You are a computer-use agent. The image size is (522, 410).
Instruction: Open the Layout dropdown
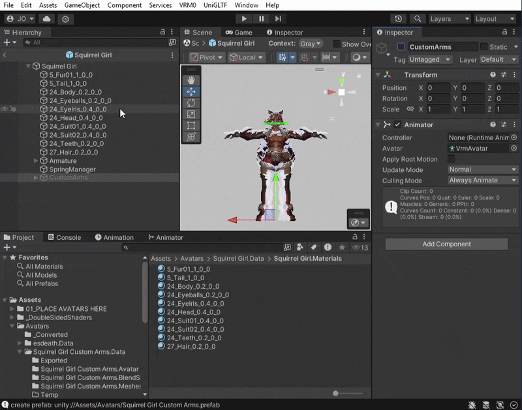click(x=495, y=19)
